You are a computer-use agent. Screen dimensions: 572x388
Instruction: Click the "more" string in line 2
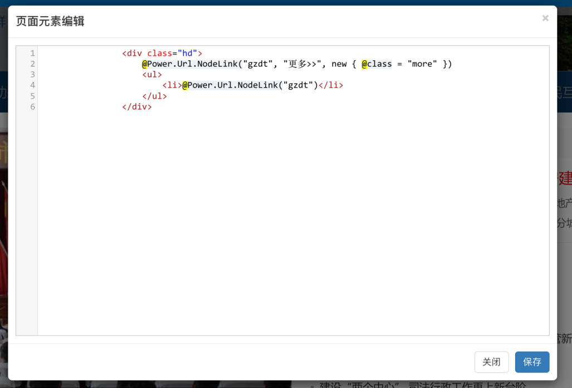[x=422, y=64]
